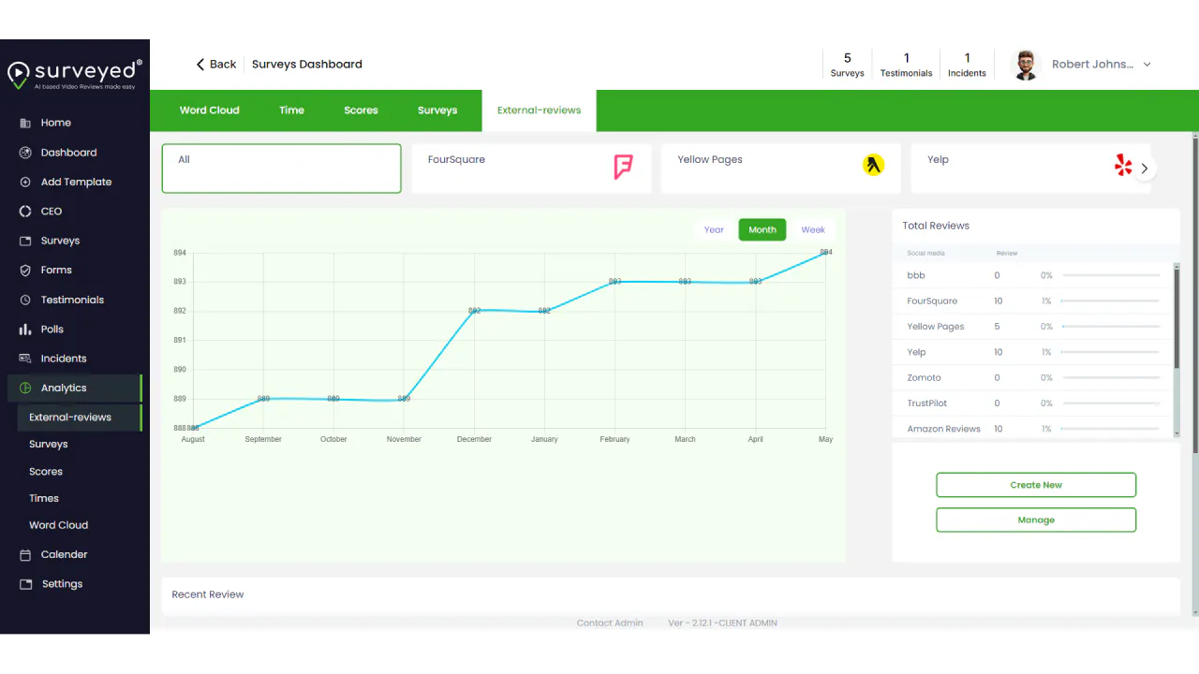Viewport: 1199px width, 674px height.
Task: Click the 1 Testimonials counter
Action: tap(906, 65)
